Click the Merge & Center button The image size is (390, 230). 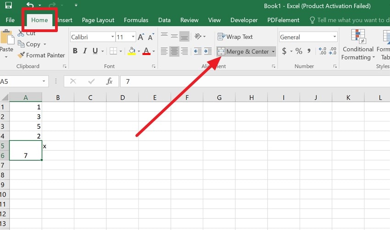pos(243,51)
